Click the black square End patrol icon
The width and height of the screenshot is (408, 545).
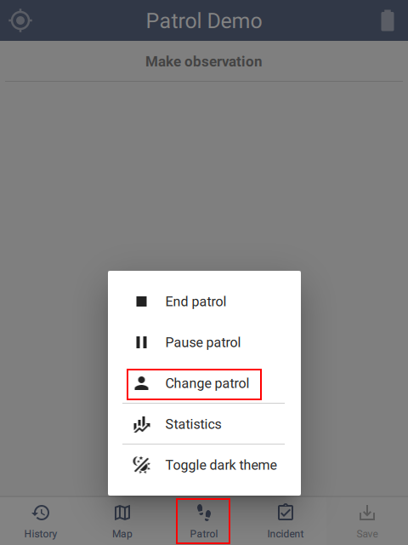[142, 301]
